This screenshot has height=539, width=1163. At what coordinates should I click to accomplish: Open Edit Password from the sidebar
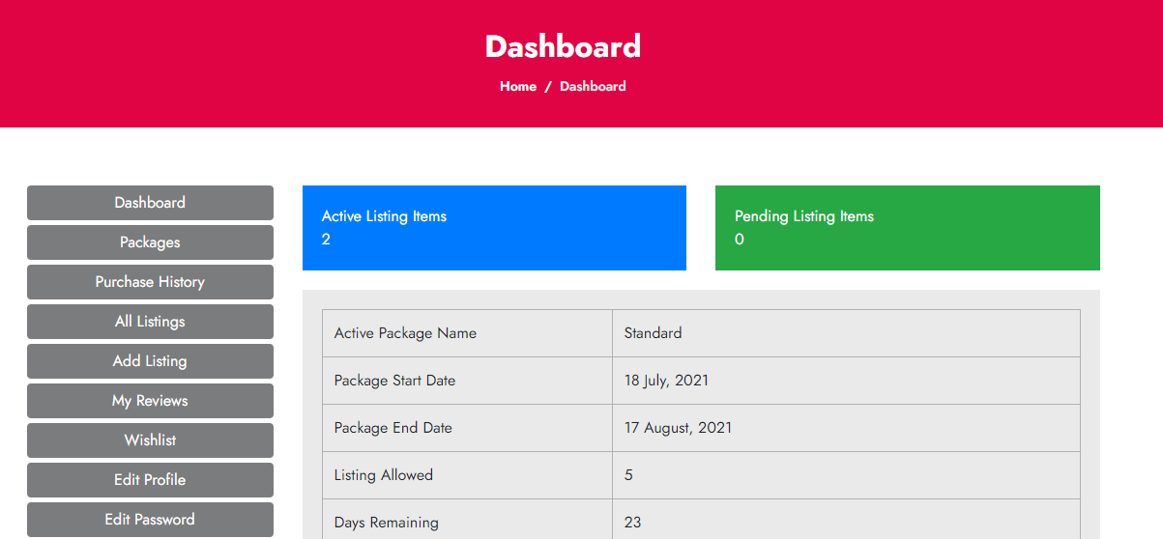coord(150,520)
